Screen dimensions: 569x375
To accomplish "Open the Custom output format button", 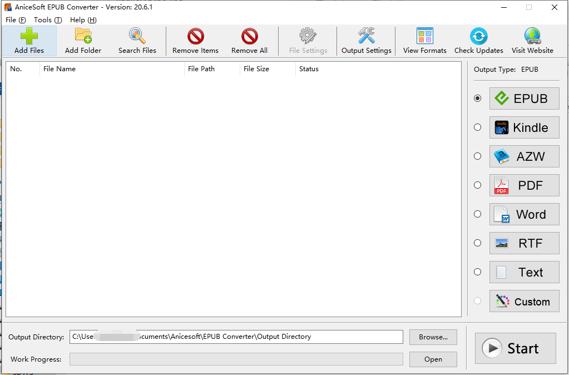I will pyautogui.click(x=524, y=301).
